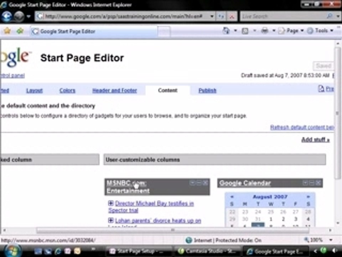
Task: Open the MSNBC gadget edit menu icon
Action: (x=192, y=183)
